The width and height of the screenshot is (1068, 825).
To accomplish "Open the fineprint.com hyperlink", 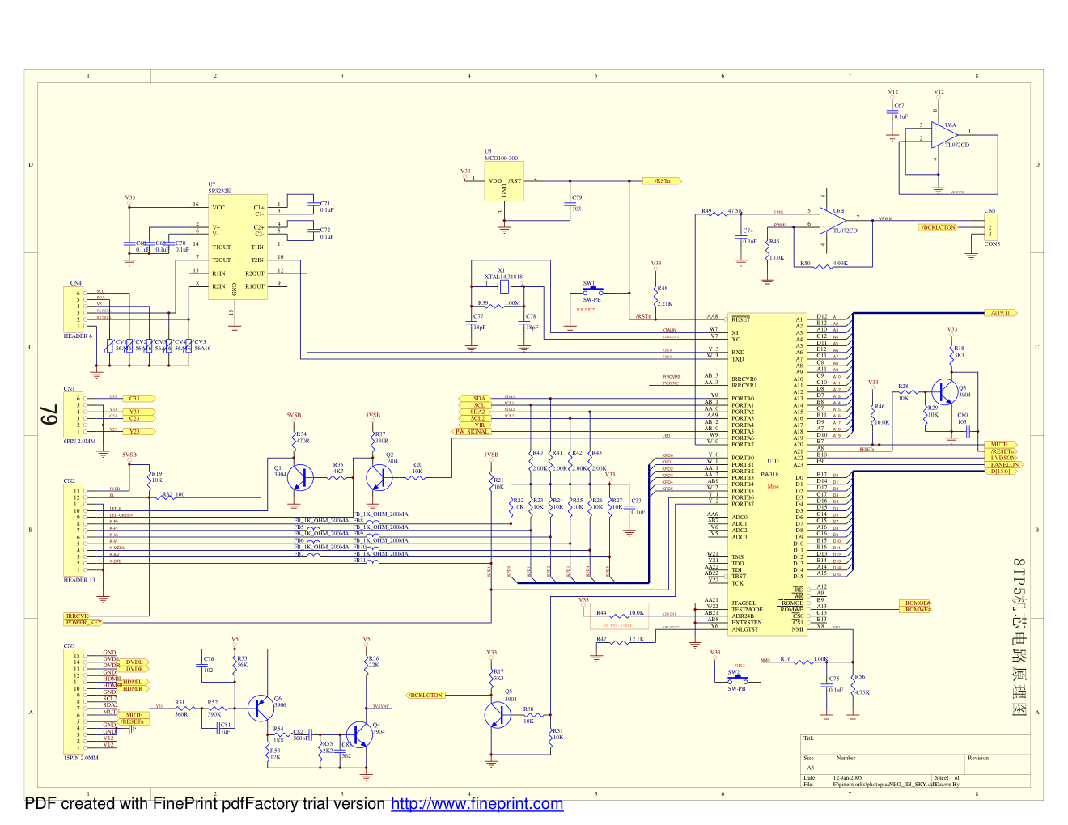I will click(477, 804).
